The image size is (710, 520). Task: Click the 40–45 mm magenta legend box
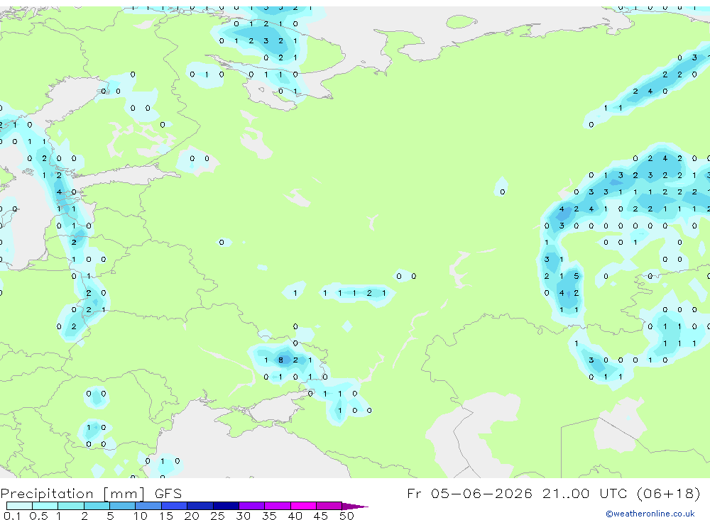click(303, 506)
